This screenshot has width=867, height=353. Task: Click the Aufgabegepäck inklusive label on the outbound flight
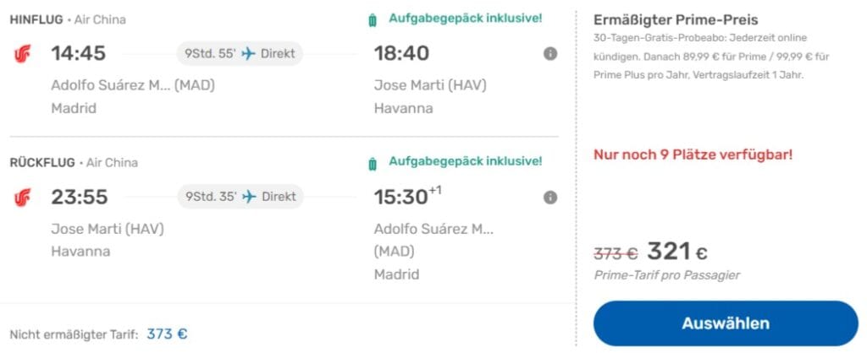[x=466, y=18]
